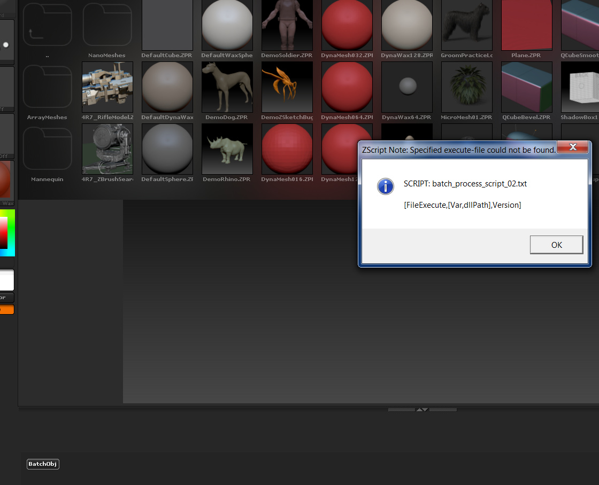Select the DefaultWaxSphere project thumbnail

(x=227, y=25)
